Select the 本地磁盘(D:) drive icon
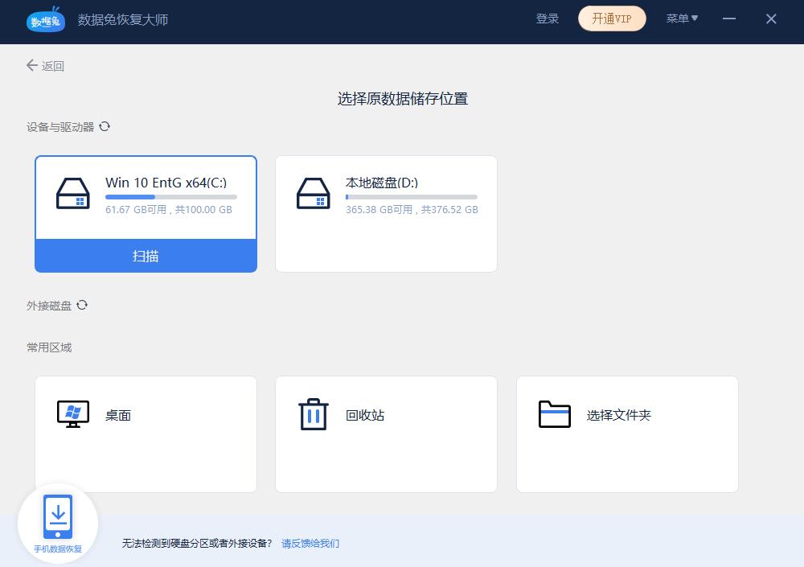The width and height of the screenshot is (804, 567). pyautogui.click(x=314, y=193)
